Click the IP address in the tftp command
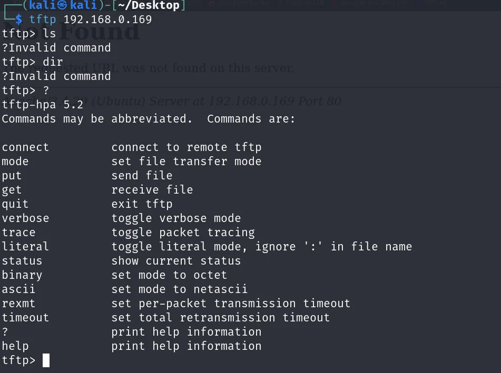This screenshot has width=501, height=373. (107, 20)
